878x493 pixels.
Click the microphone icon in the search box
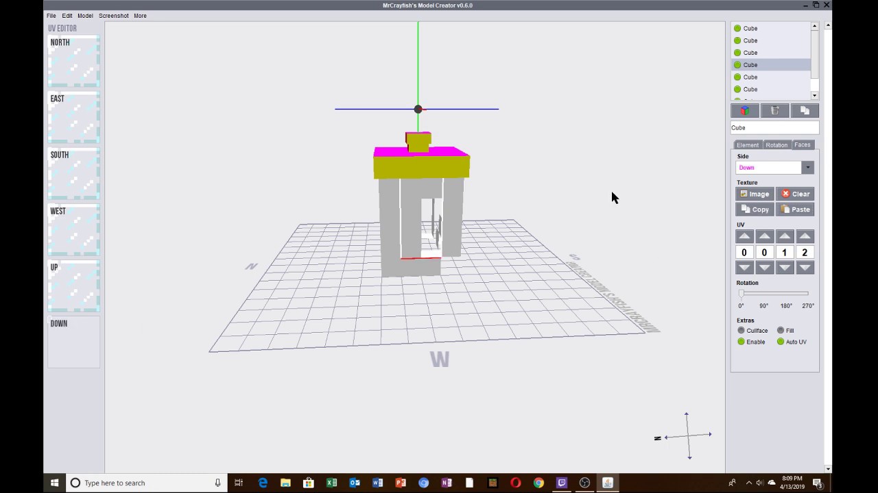pyautogui.click(x=217, y=483)
